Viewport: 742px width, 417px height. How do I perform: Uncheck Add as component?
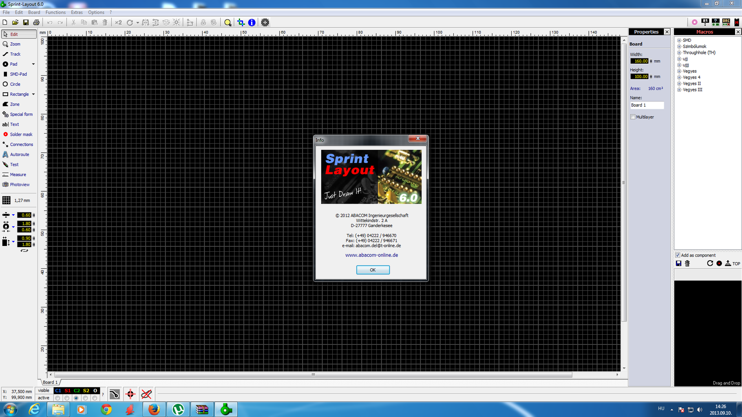(678, 255)
